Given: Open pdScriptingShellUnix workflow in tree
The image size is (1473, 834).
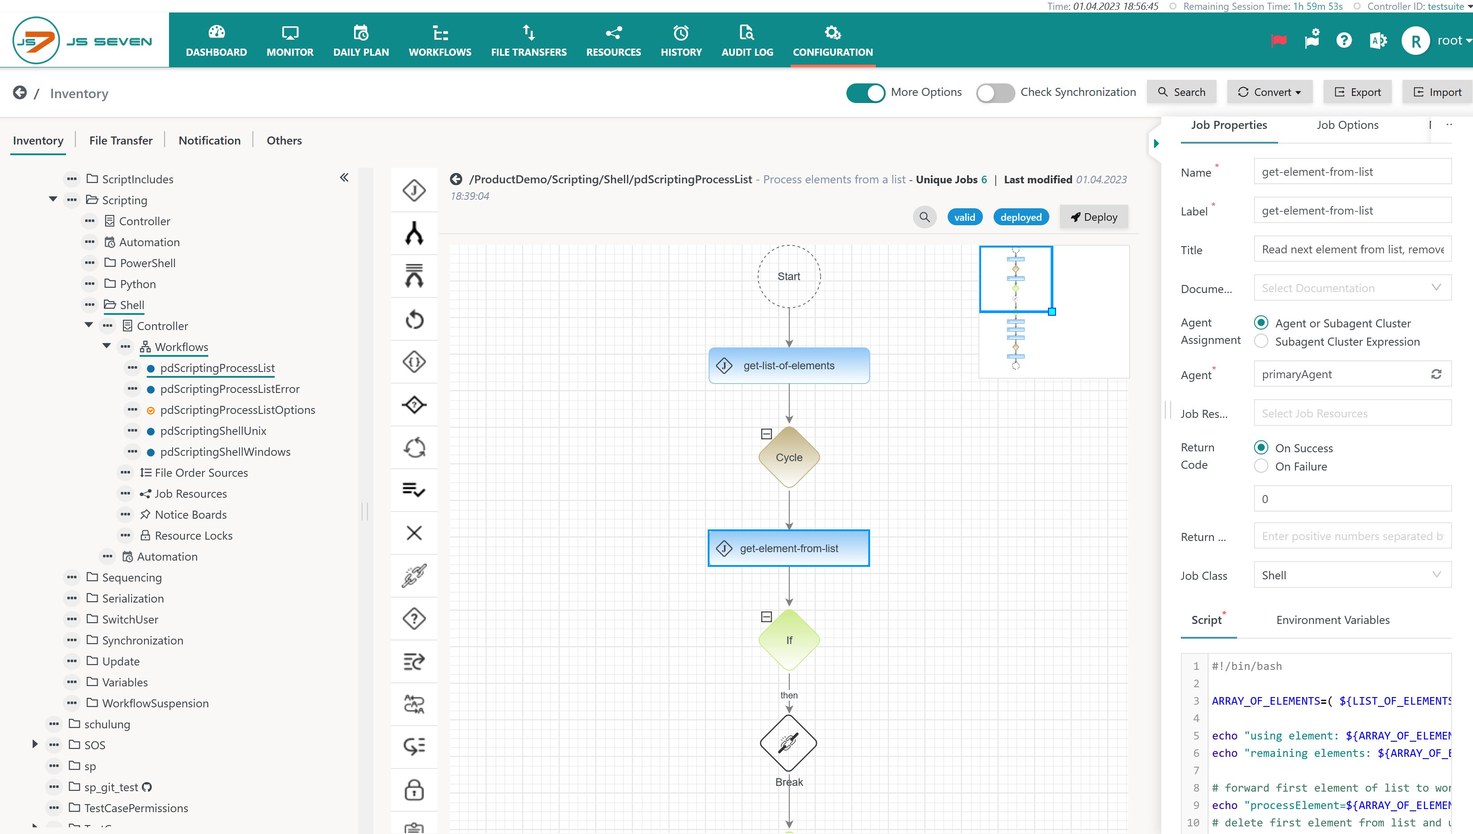Looking at the screenshot, I should (x=213, y=431).
